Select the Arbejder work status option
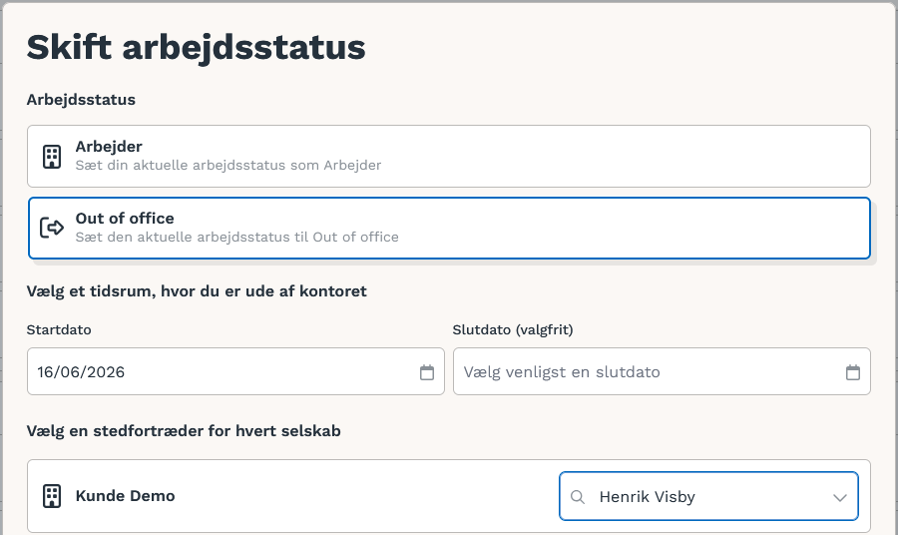This screenshot has height=535, width=898. 448,156
